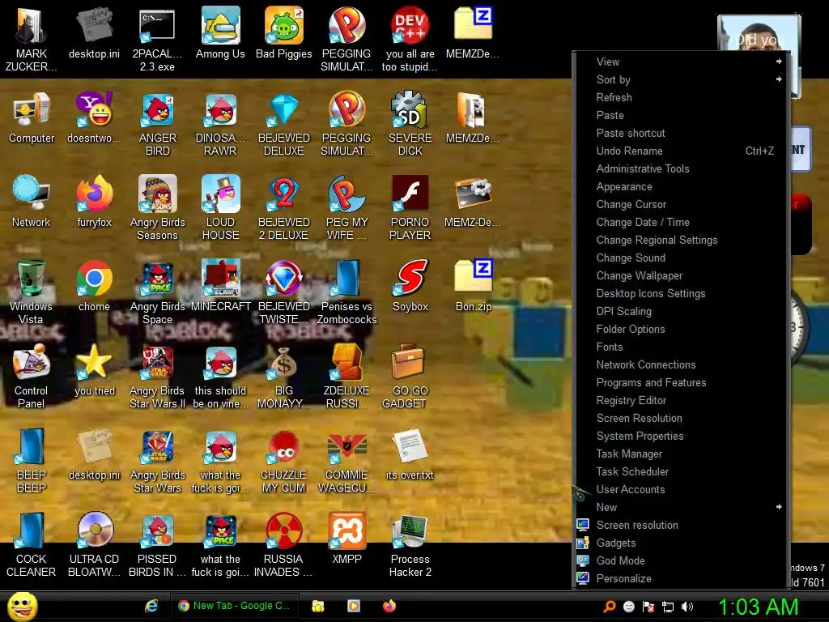This screenshot has height=622, width=829.
Task: Choose Change Wallpaper menu entry
Action: [x=681, y=275]
